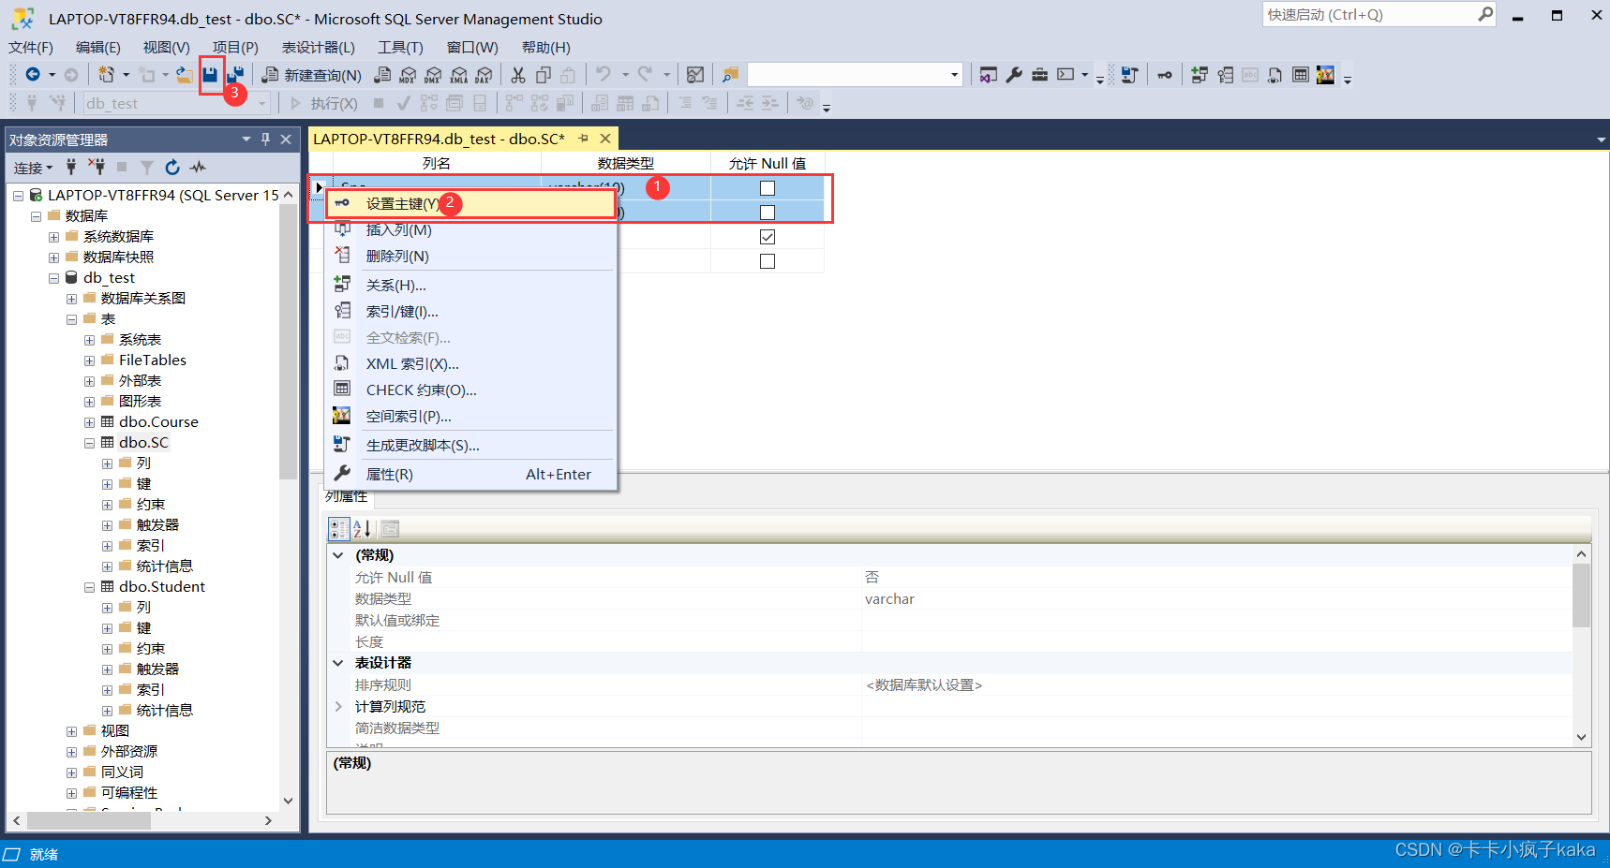This screenshot has width=1610, height=868.
Task: Collapse the (常规) property category
Action: (x=338, y=555)
